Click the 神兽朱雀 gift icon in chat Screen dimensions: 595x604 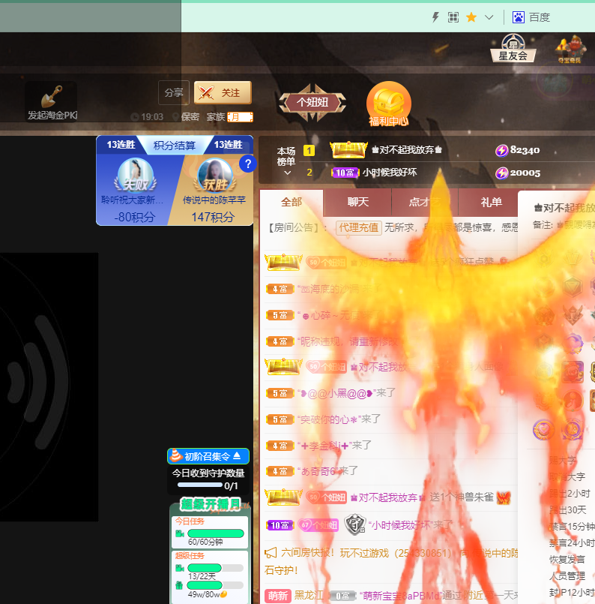pos(504,497)
